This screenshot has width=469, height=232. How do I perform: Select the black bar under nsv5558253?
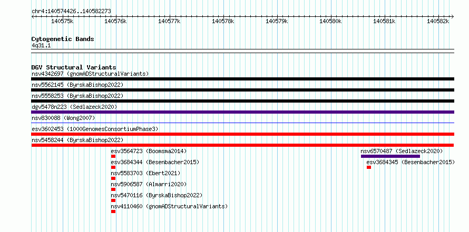click(242, 101)
